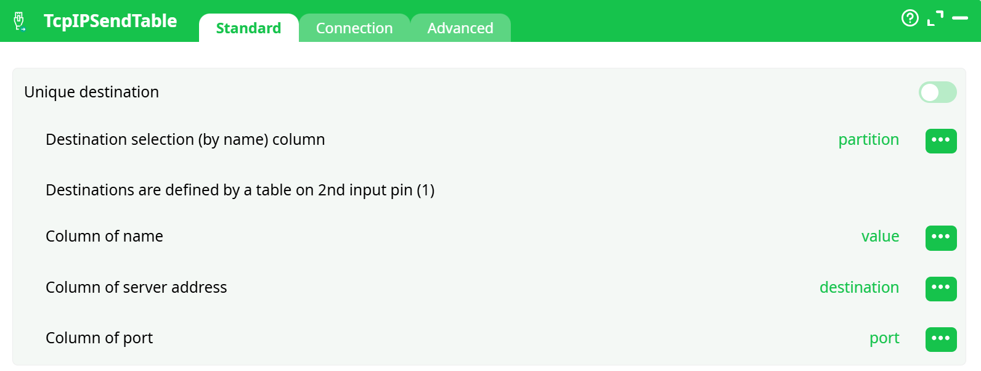981x371 pixels.
Task: Click the 'Column of server address' label
Action: 136,288
